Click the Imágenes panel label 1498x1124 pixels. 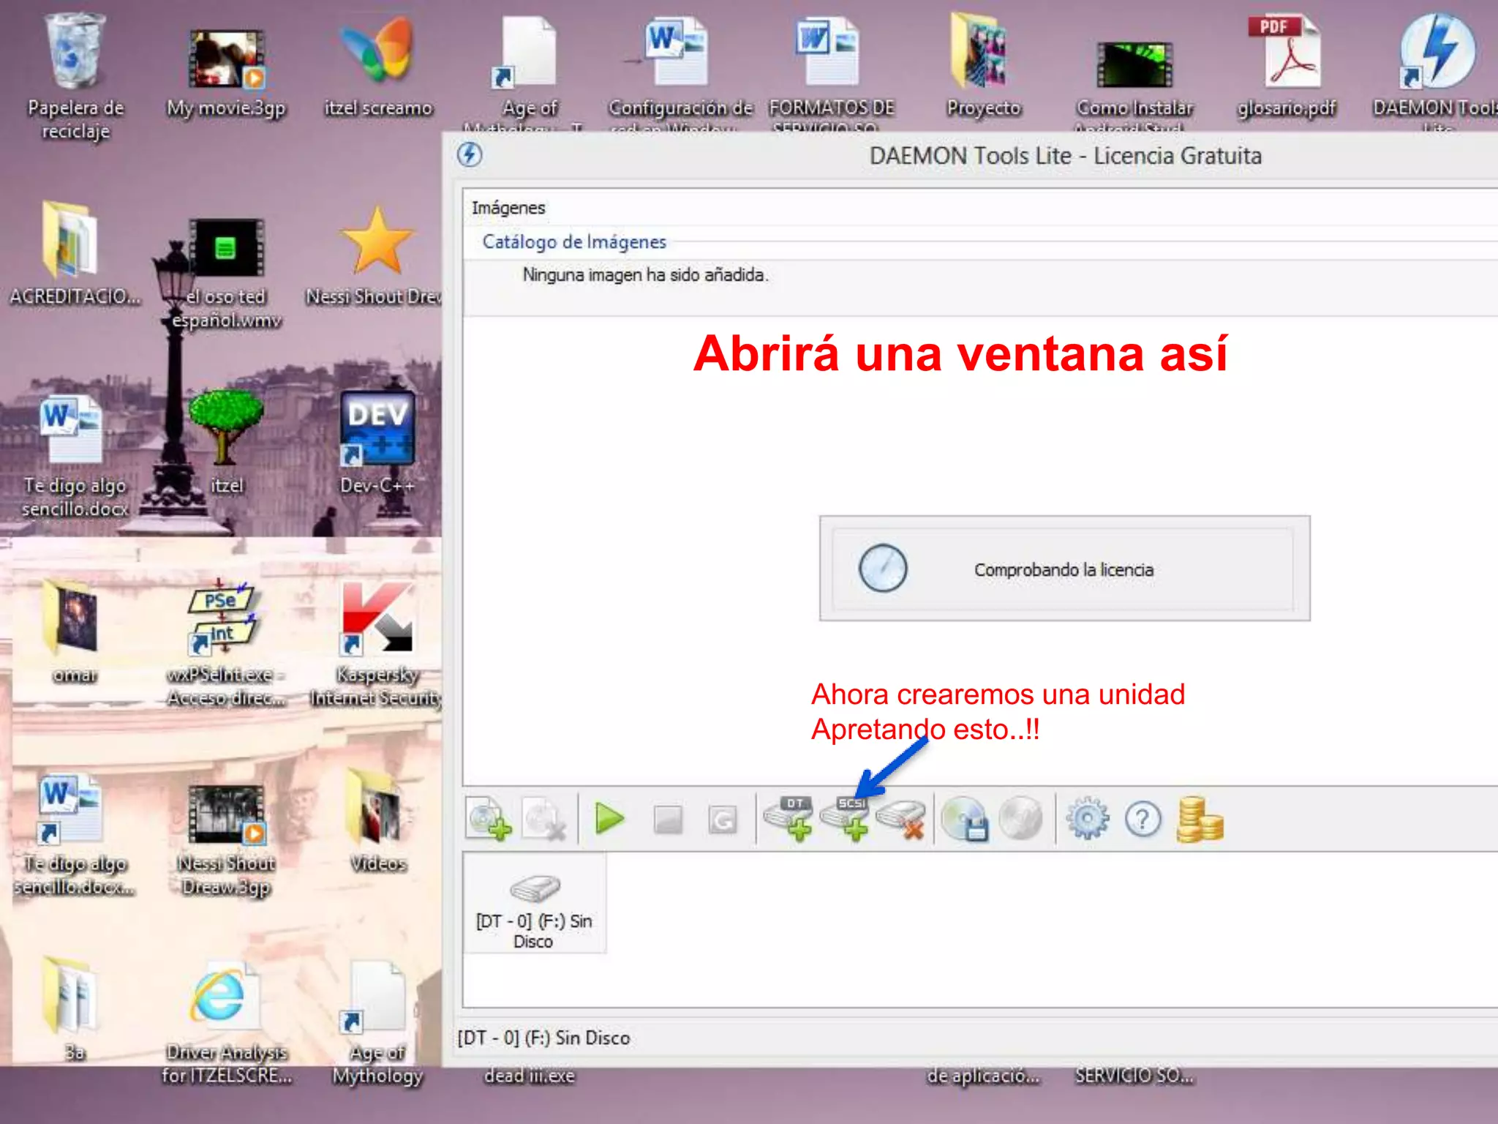coord(508,208)
